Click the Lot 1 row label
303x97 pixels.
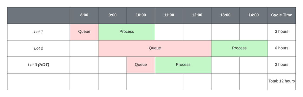tap(39, 32)
